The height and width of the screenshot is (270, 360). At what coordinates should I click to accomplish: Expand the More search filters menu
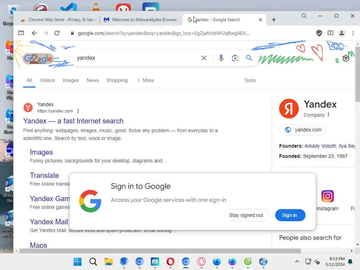point(146,80)
